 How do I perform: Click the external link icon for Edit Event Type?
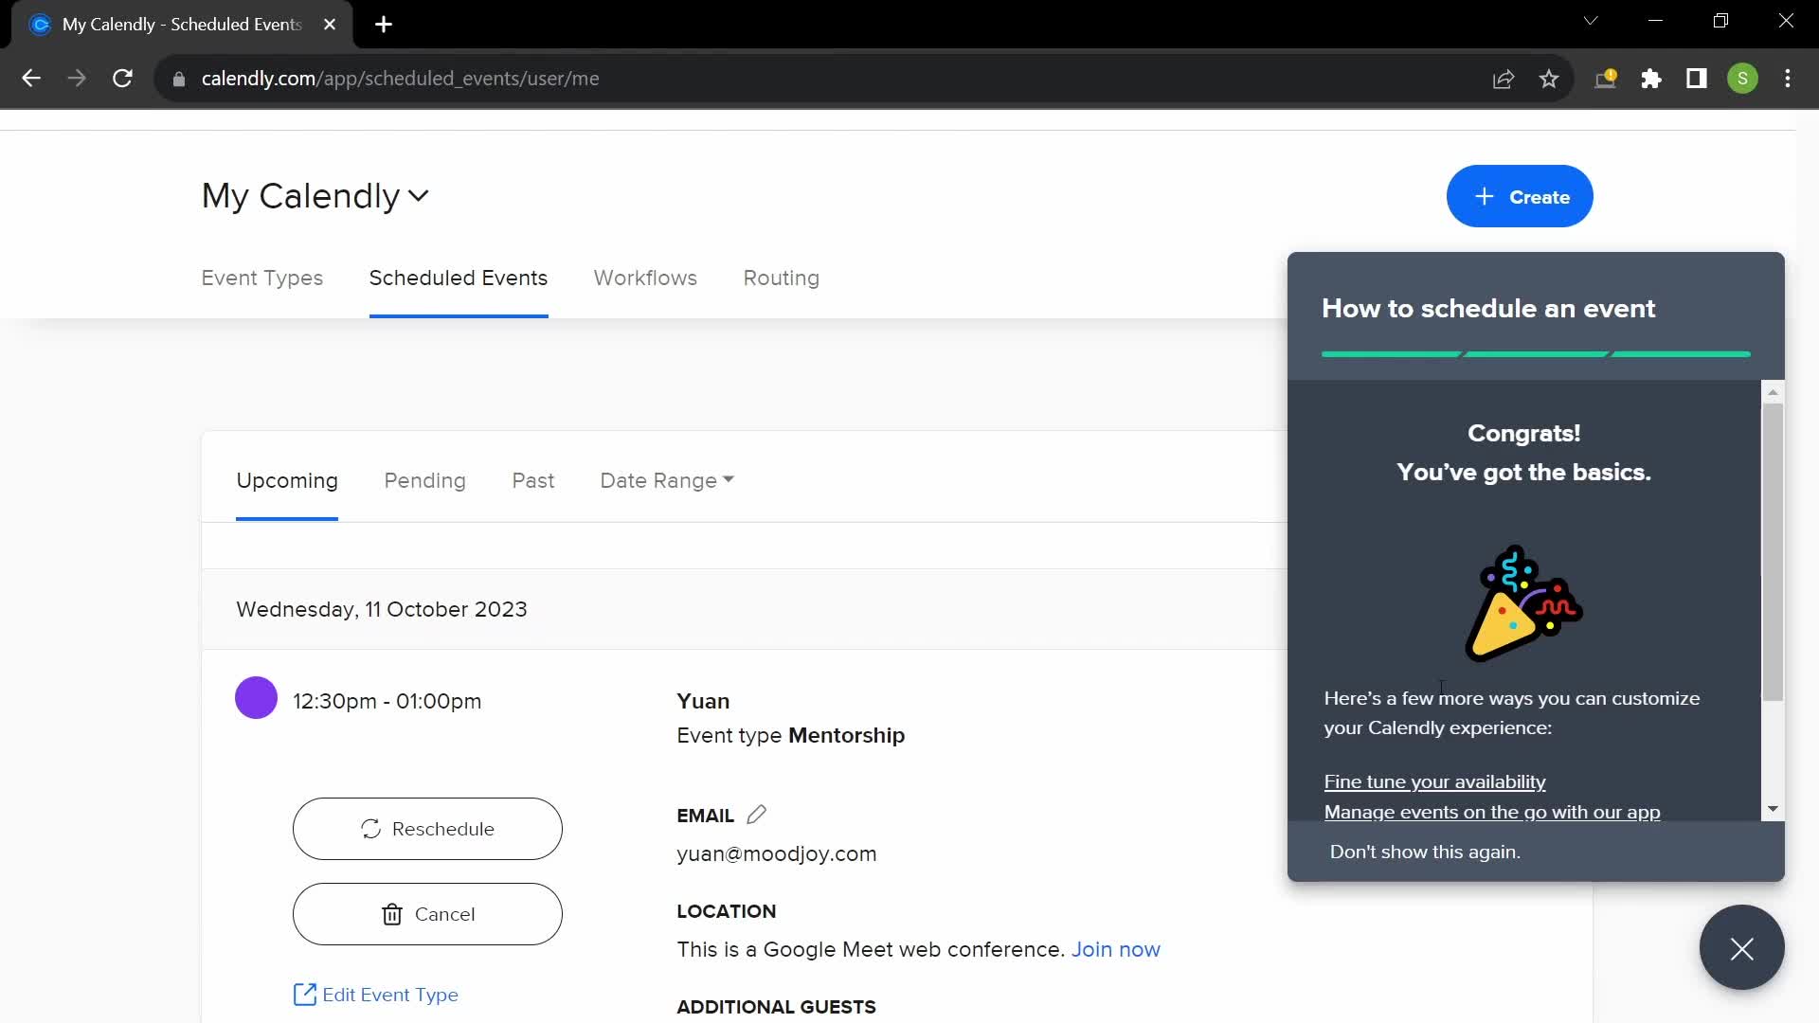303,993
